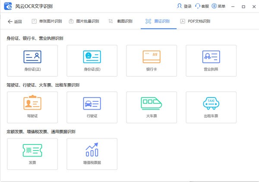Click the 登录 login link

pos(184,6)
